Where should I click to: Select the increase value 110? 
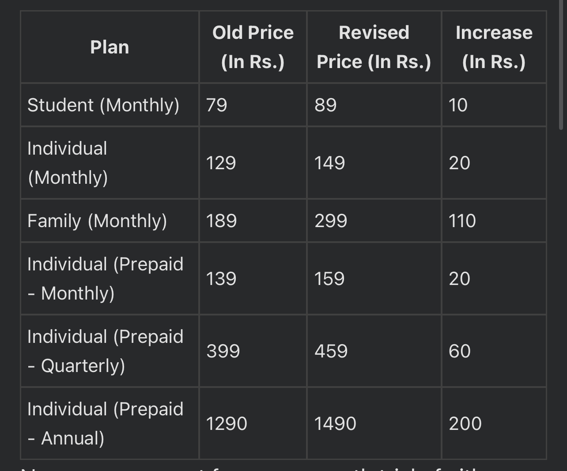pos(462,221)
